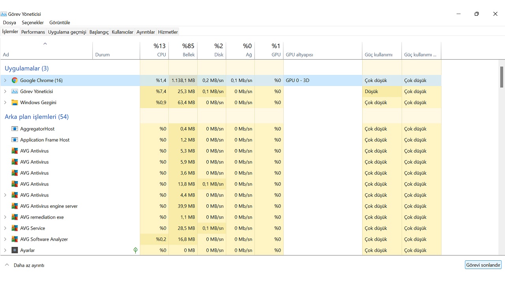Click the 25,3 MB memory cell
505x284 pixels.
pos(183,92)
